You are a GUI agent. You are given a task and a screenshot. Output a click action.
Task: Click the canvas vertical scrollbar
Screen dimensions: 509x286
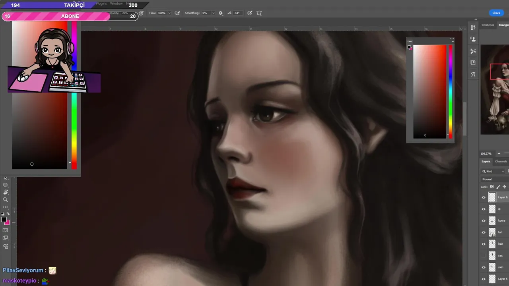[464, 119]
